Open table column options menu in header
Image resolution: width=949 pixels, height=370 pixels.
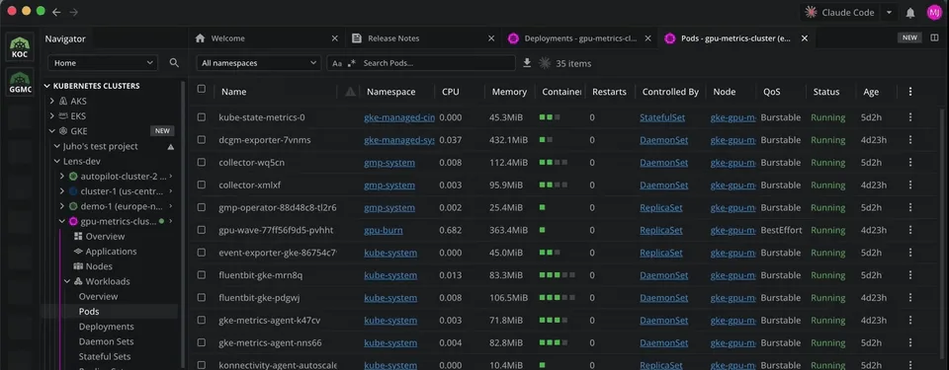click(910, 92)
